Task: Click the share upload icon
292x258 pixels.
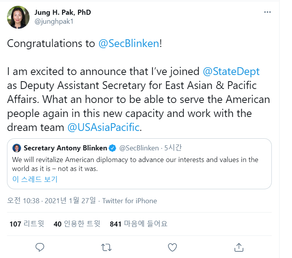Action: [x=239, y=247]
